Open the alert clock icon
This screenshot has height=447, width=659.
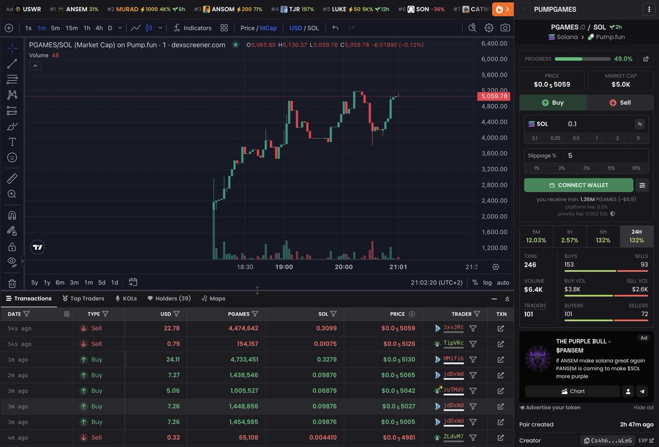coord(472,28)
